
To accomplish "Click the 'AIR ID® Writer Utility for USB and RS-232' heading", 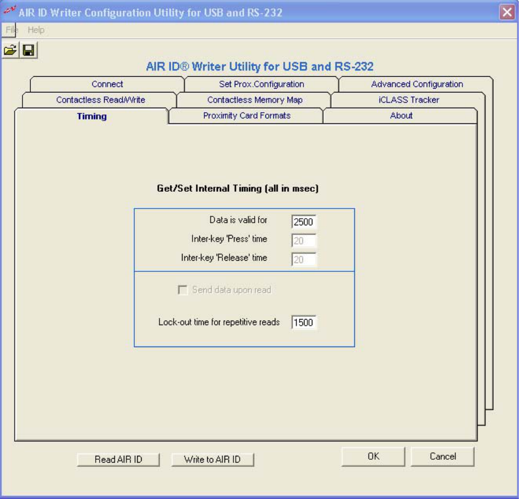I will pos(260,66).
